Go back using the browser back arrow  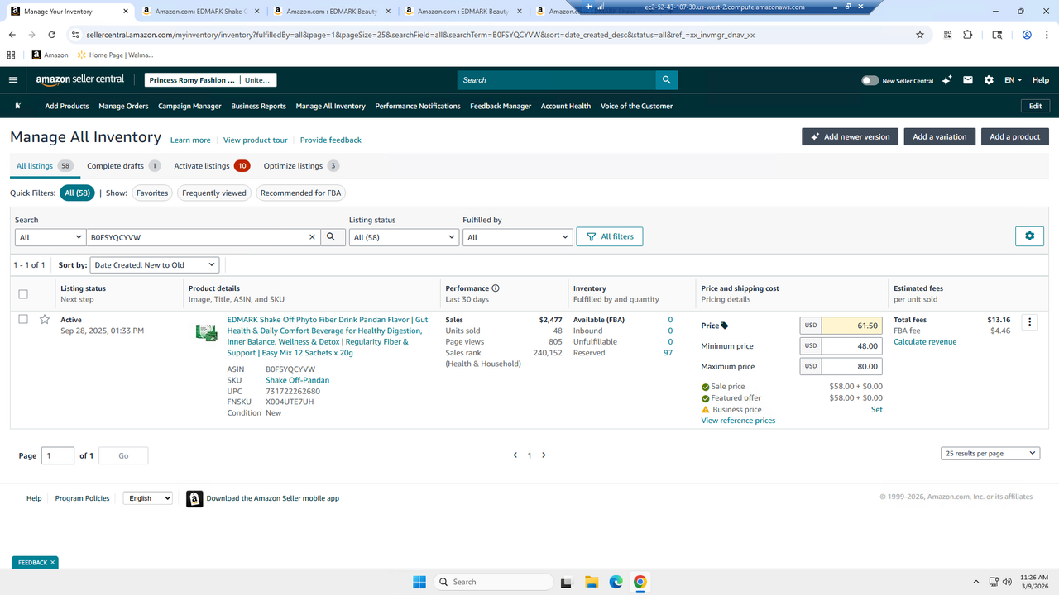[x=12, y=35]
